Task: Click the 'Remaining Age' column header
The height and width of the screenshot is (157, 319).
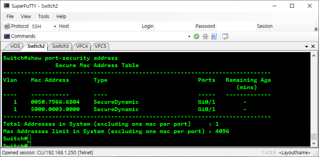Action: coord(248,80)
